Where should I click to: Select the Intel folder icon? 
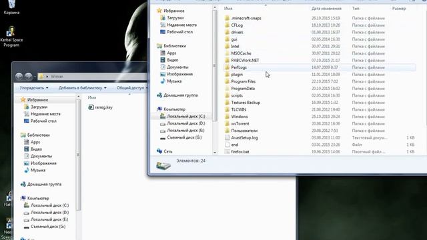coord(227,47)
